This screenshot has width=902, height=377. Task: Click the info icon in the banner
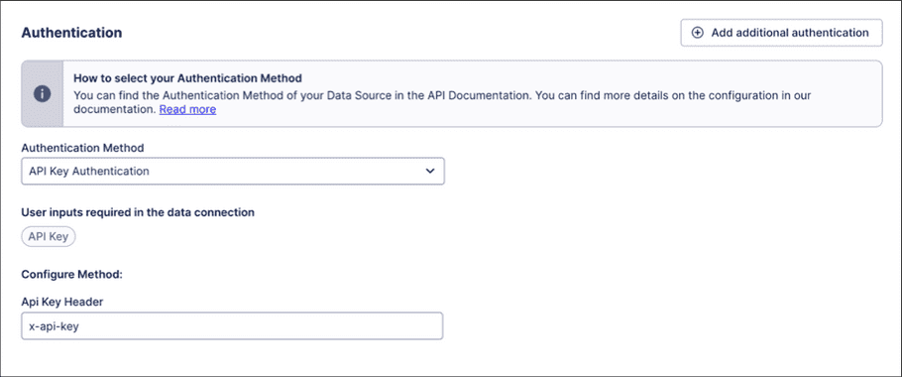(42, 94)
